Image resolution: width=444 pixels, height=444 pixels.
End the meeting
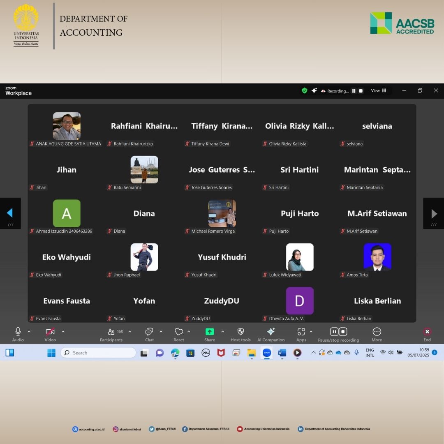click(x=427, y=332)
